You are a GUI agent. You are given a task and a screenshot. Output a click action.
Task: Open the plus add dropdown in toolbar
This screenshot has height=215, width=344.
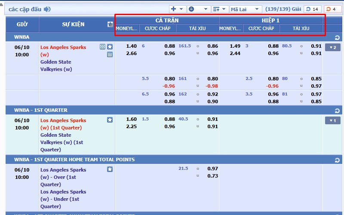[x=178, y=9]
